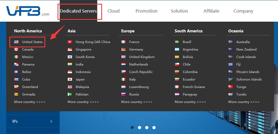Click the North America region heading
This screenshot has height=134, width=278.
tap(28, 31)
